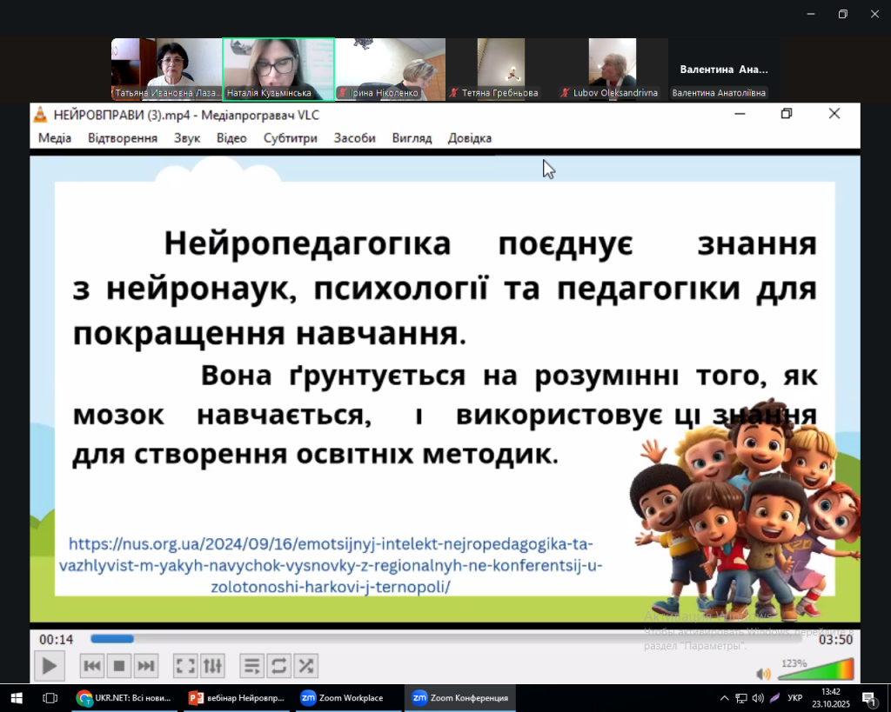Click the VLC volume slider

tap(816, 670)
